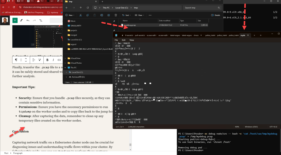Click the paragraph block type icon
281x155 pixels.
[16, 60]
